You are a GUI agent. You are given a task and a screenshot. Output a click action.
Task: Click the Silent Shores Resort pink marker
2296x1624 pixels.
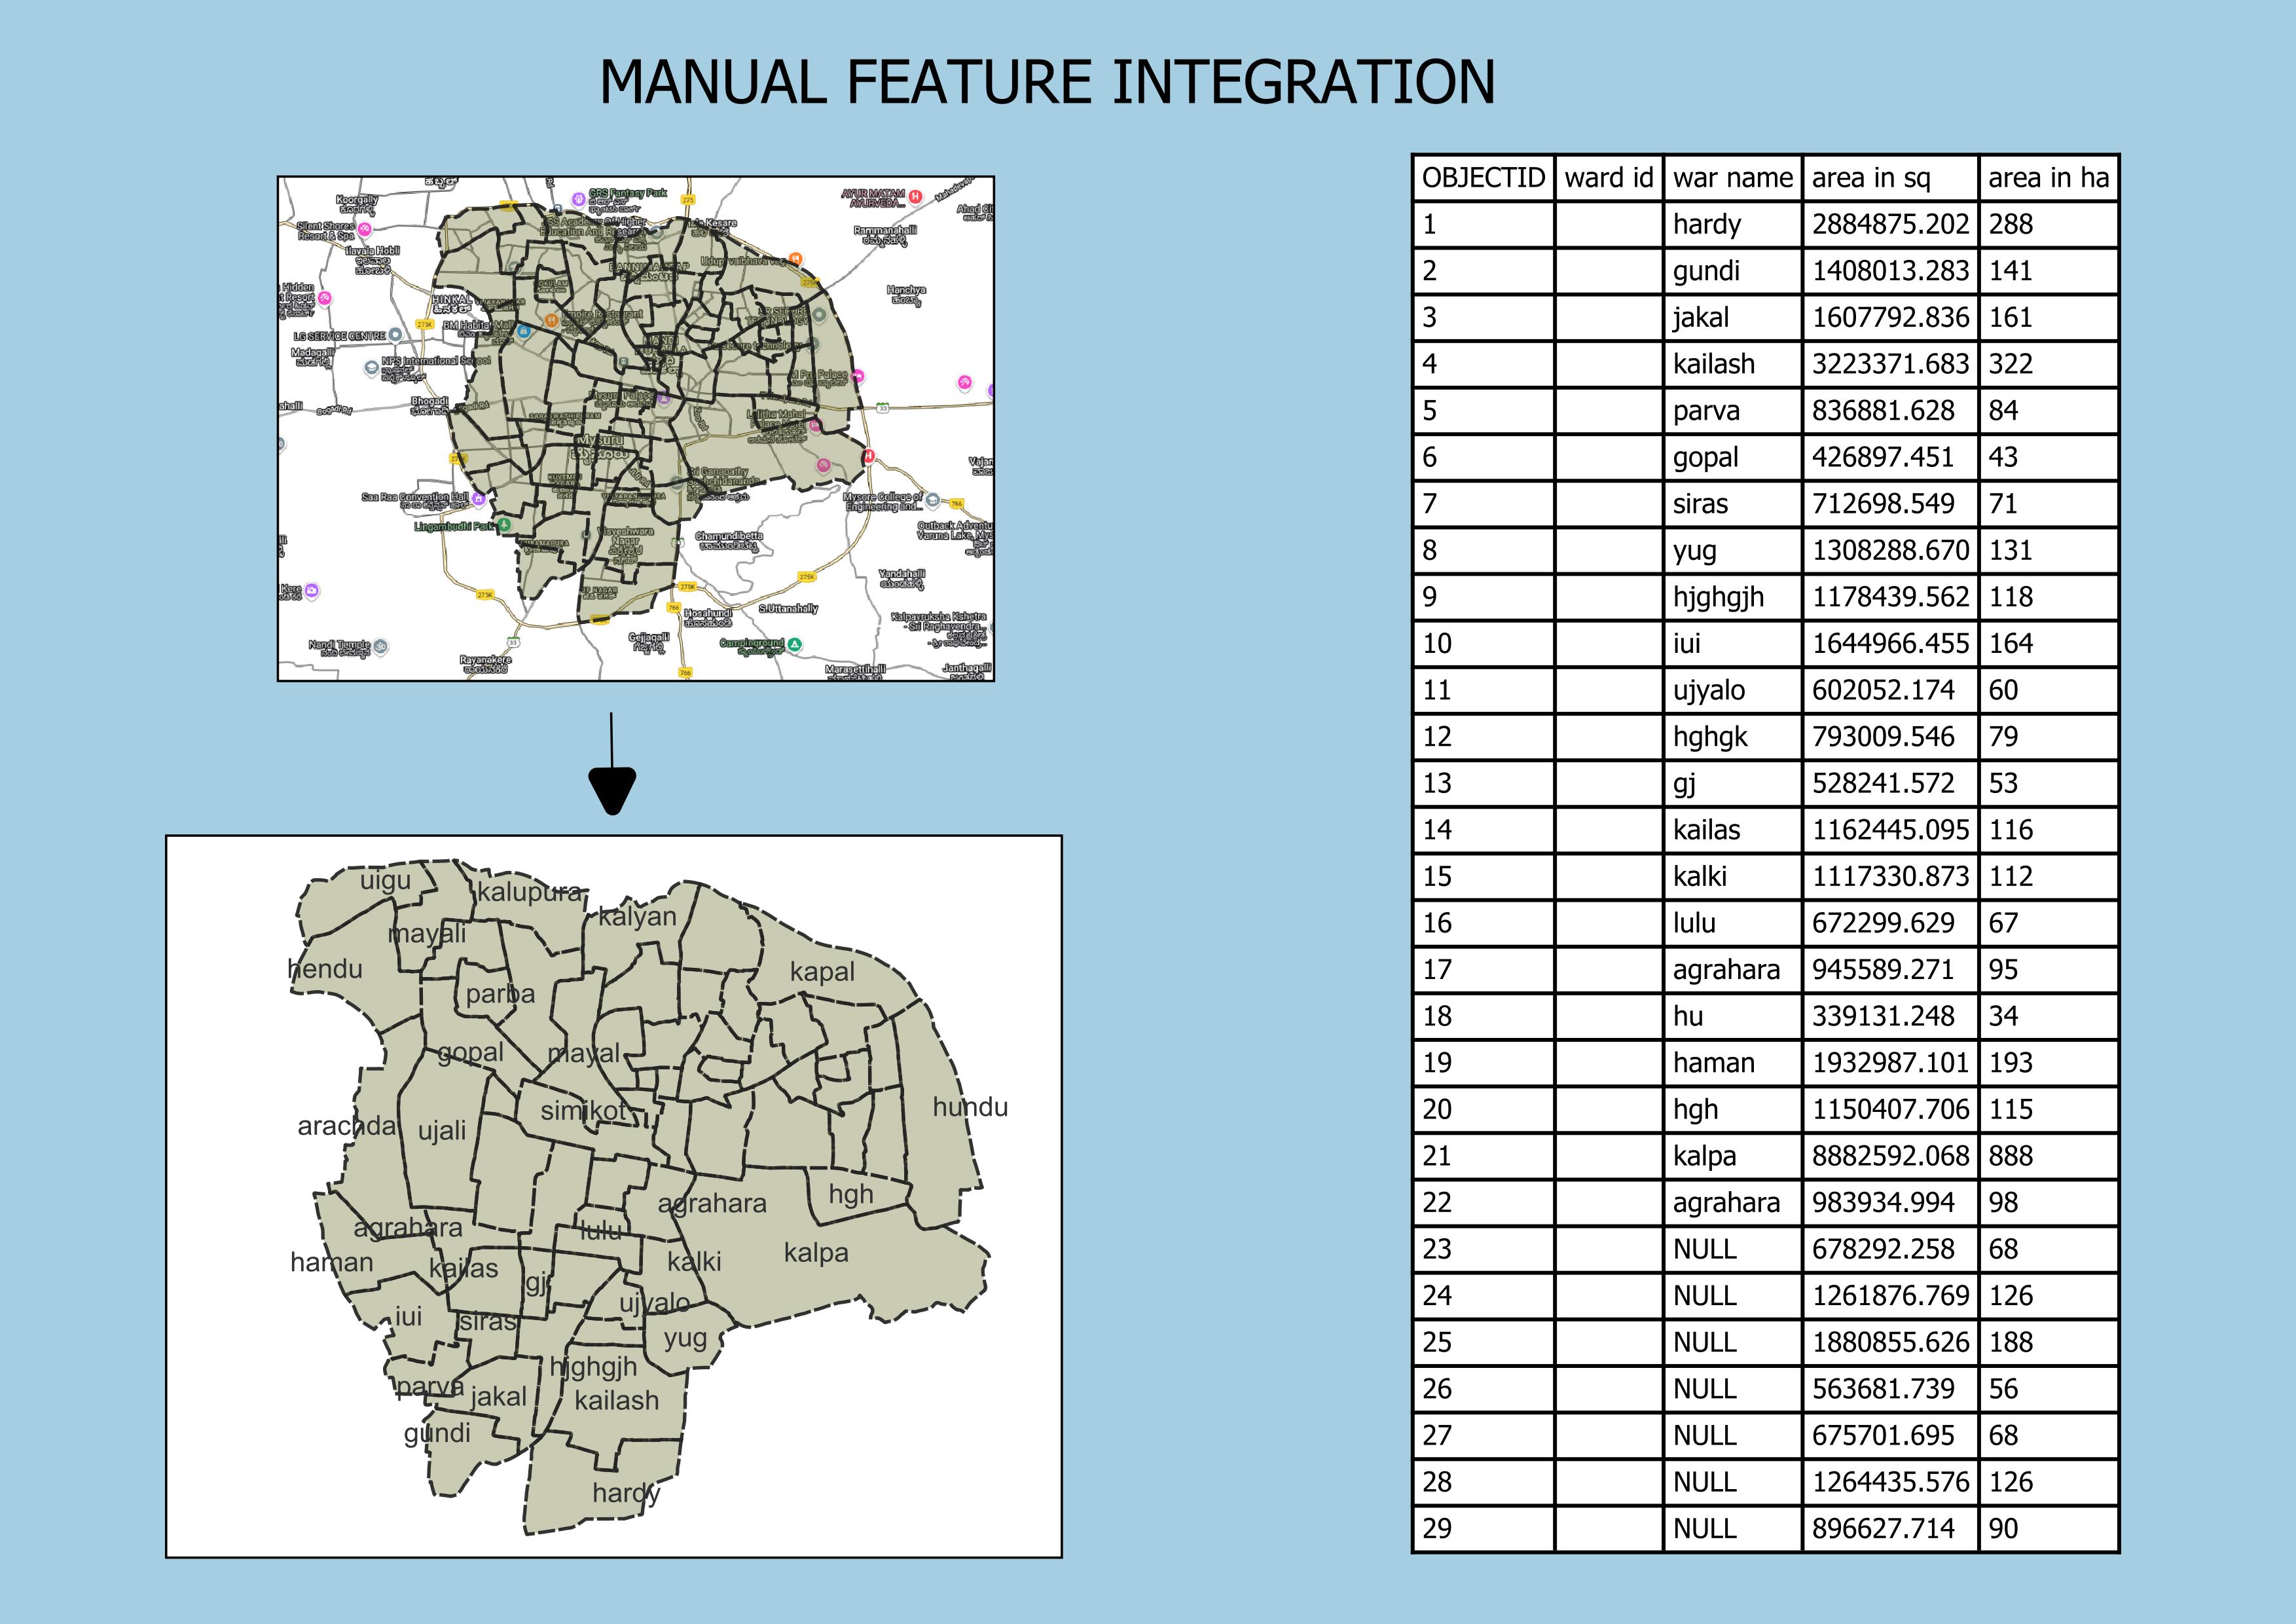[x=364, y=230]
